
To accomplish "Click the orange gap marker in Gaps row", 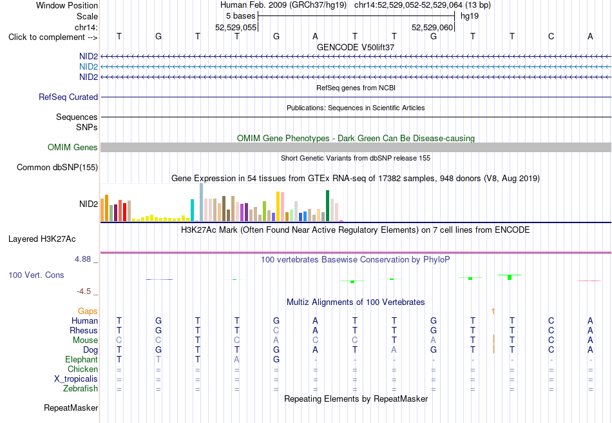I will point(493,311).
